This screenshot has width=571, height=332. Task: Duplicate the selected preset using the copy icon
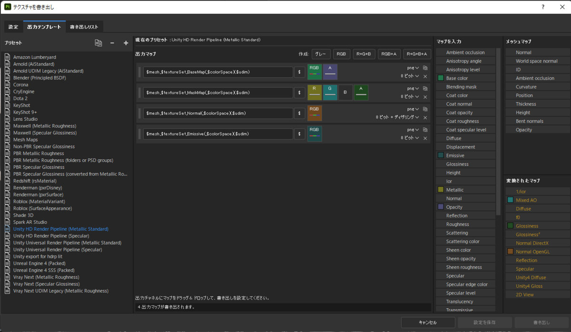point(98,43)
